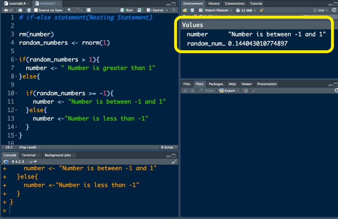The width and height of the screenshot is (338, 219).
Task: Clear the console with the broom icon
Action: (174, 162)
